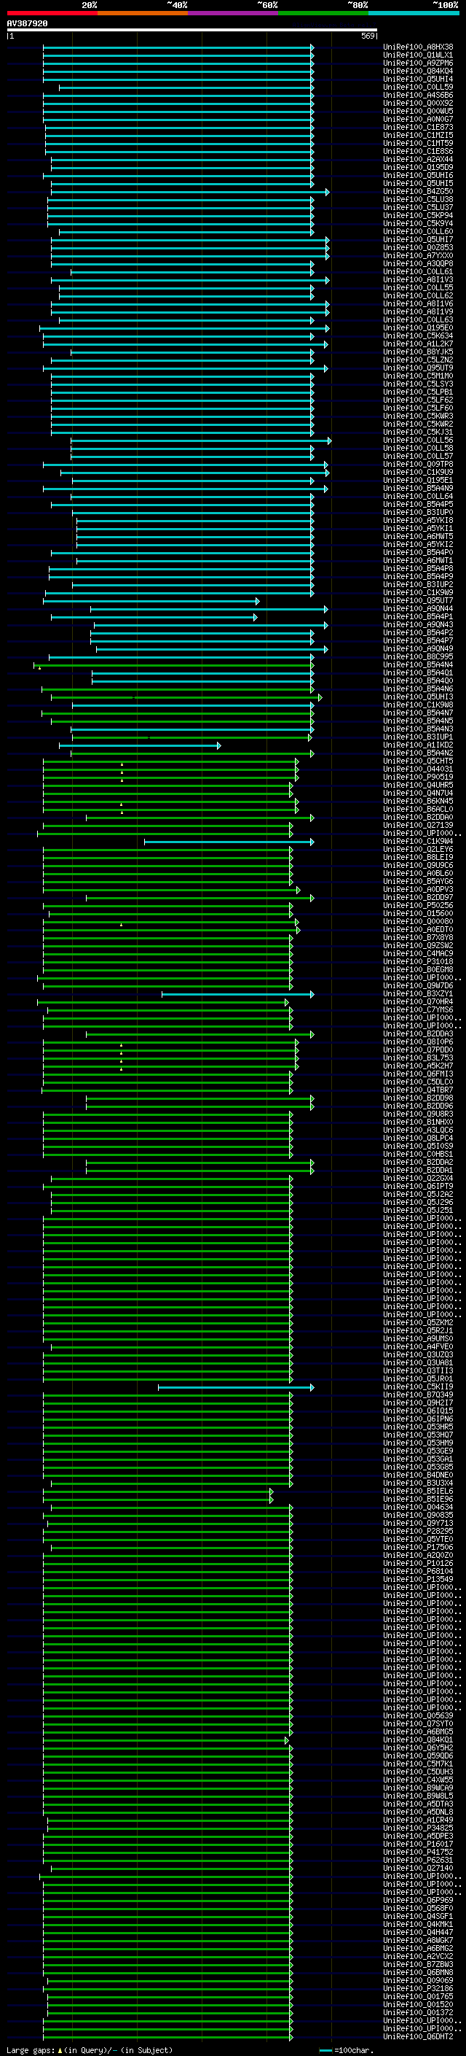The height and width of the screenshot is (2056, 466).
Task: Click the query end position 569
Action: pyautogui.click(x=367, y=36)
